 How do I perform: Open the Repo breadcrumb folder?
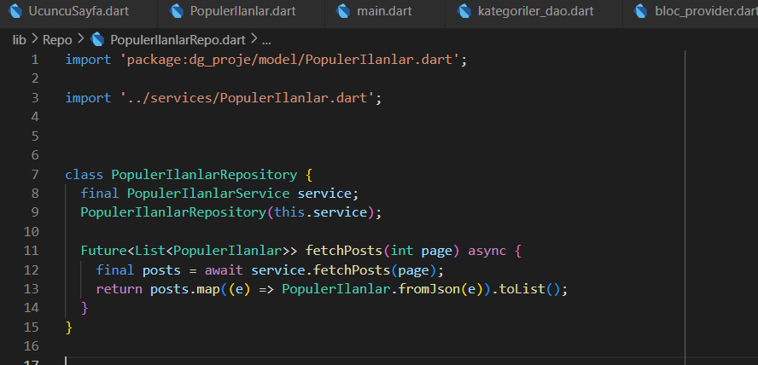click(x=57, y=40)
